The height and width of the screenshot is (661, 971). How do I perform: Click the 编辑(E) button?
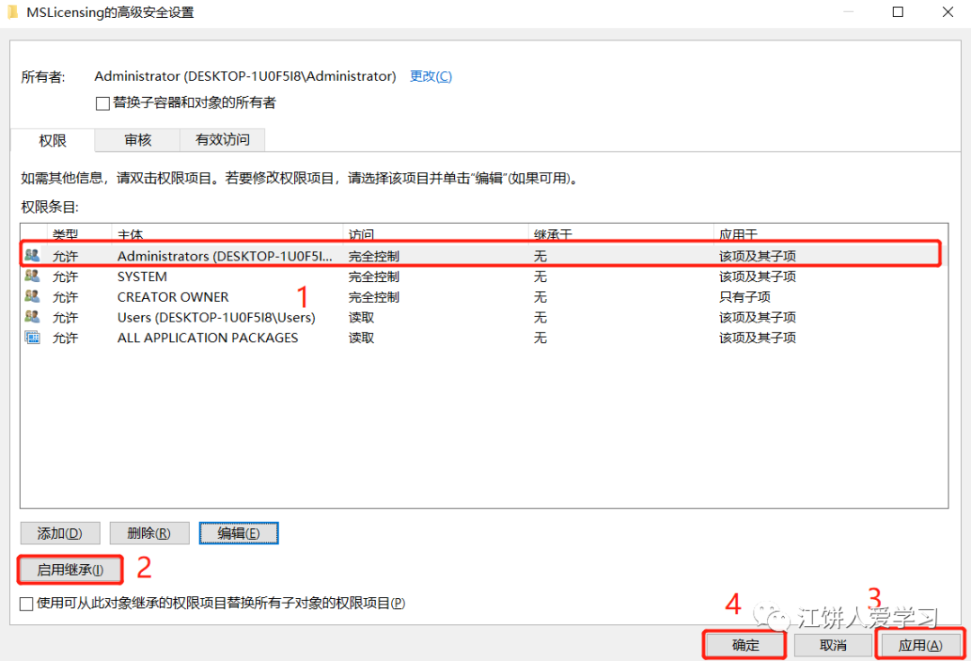238,533
